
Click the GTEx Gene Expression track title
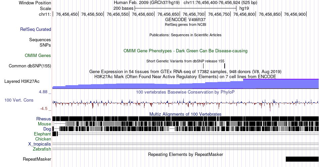[x=185, y=71]
